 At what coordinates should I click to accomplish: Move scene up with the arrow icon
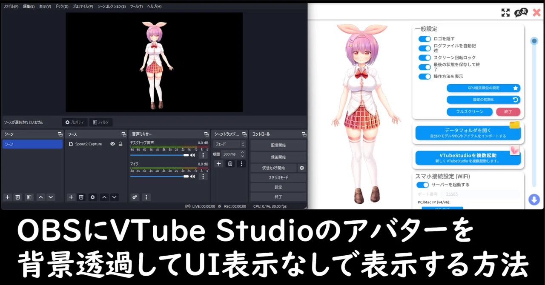(40, 197)
